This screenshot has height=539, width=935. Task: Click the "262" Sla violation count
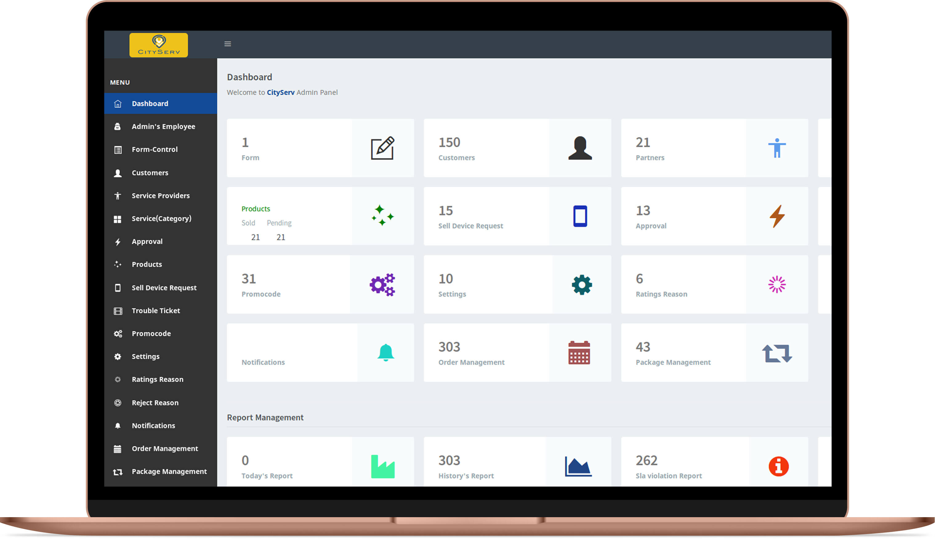(x=647, y=461)
